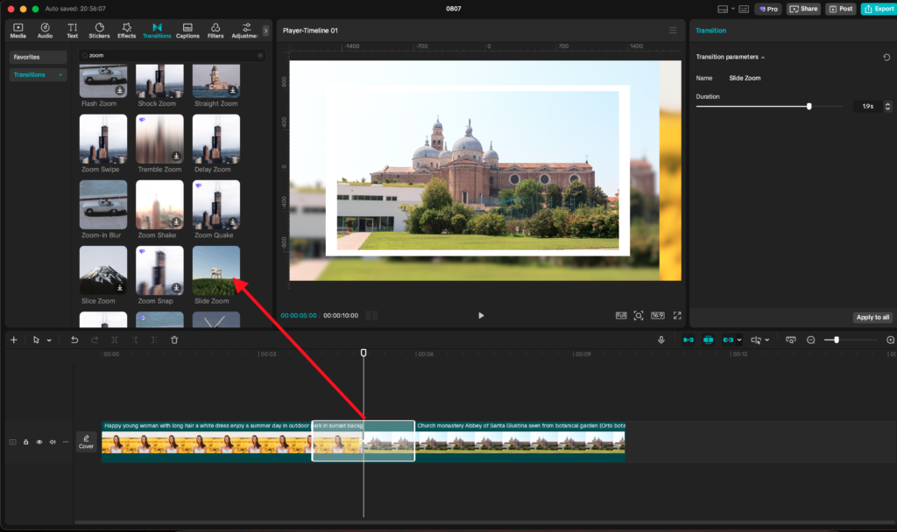Image resolution: width=897 pixels, height=532 pixels.
Task: Record voiceover with microphone icon
Action: (x=660, y=340)
